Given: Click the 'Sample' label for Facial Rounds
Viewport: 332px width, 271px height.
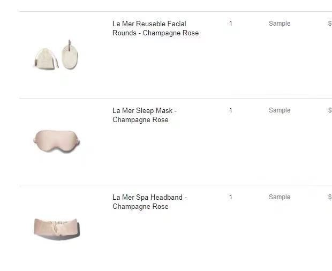Looking at the screenshot, I should coord(280,24).
